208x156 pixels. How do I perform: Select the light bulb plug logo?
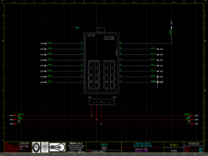pyautogui.click(x=57, y=147)
